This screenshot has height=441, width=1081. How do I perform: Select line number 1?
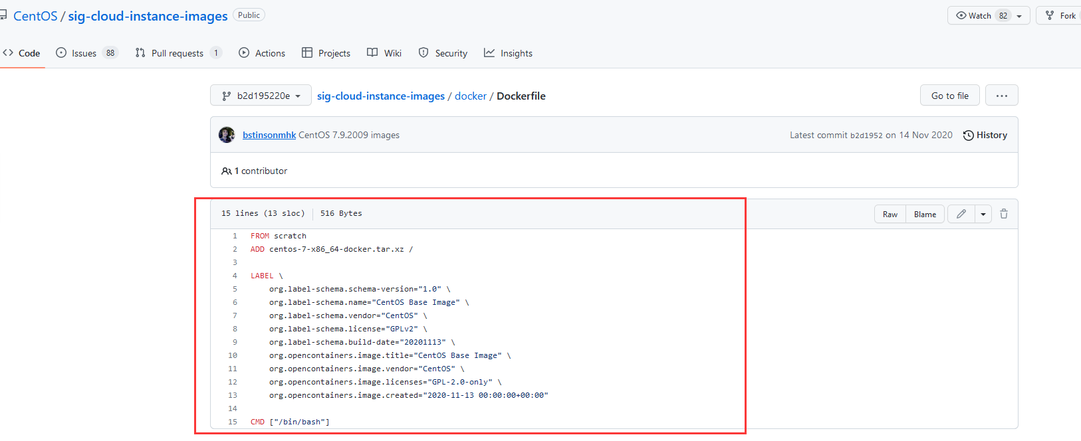point(235,236)
